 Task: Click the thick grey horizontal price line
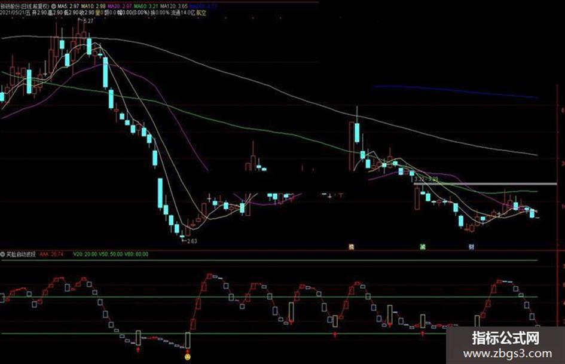point(485,184)
